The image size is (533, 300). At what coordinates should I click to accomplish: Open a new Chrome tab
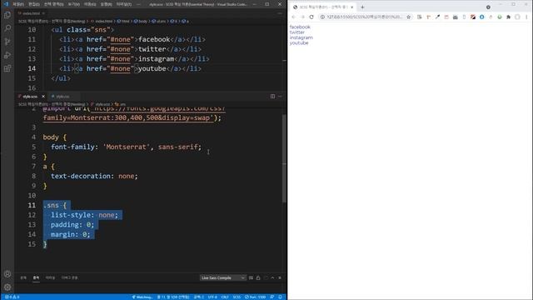[x=362, y=7]
